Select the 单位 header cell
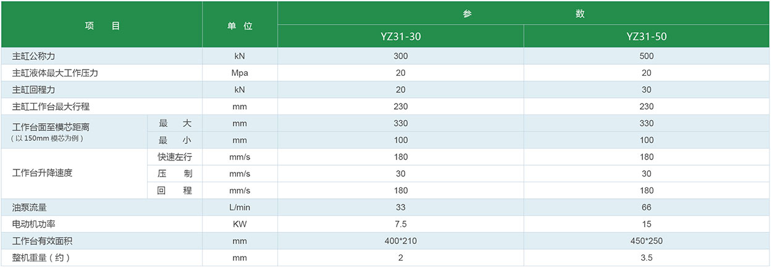This screenshot has width=772, height=273. point(240,26)
